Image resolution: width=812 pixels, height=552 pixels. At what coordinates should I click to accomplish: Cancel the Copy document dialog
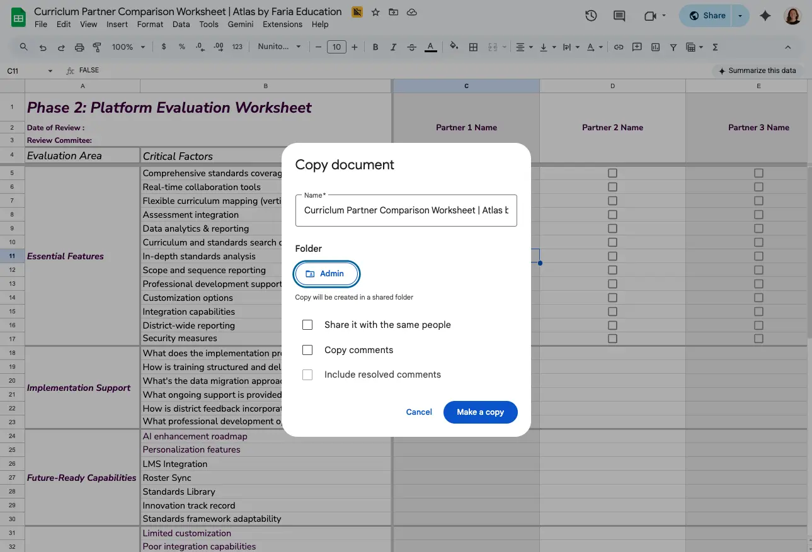tap(418, 412)
